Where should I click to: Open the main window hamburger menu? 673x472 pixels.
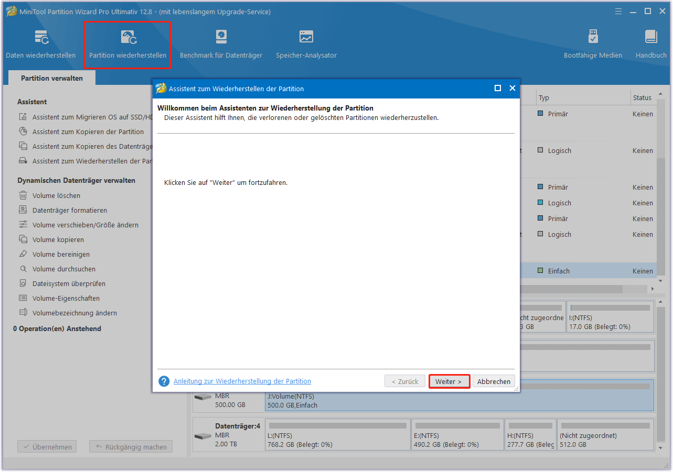(618, 11)
